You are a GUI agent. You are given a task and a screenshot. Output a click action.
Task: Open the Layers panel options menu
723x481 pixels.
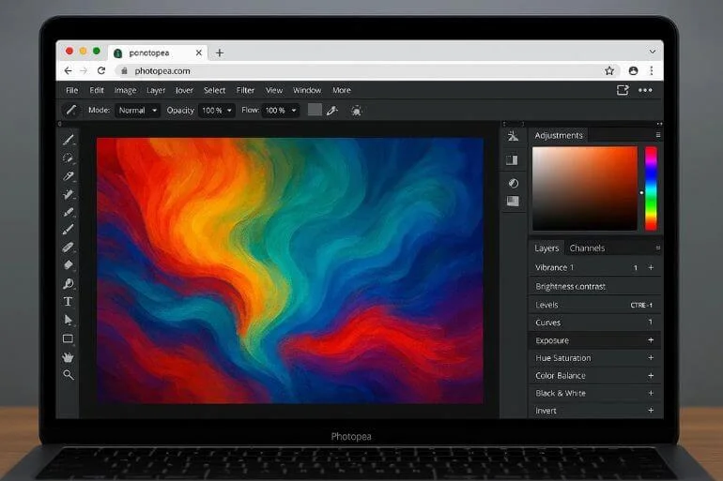point(658,248)
